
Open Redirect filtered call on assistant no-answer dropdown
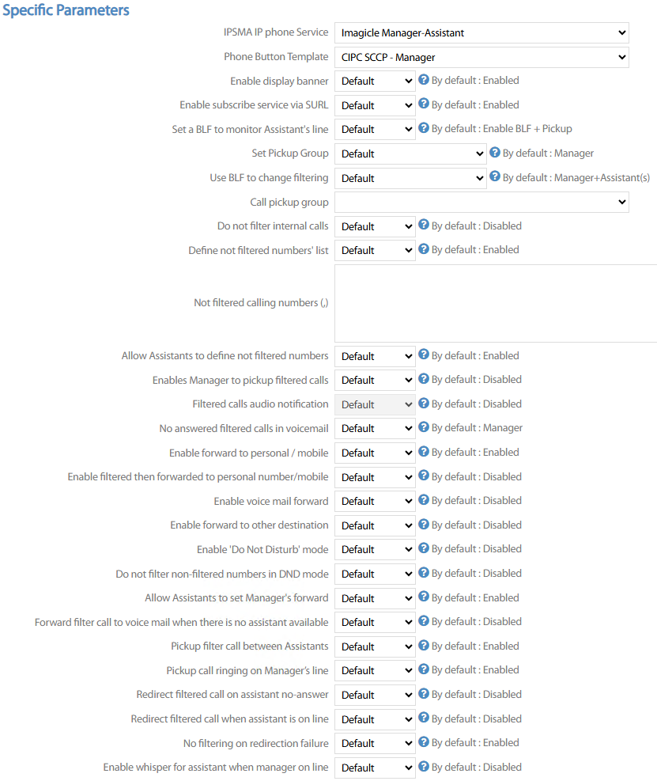coord(375,695)
